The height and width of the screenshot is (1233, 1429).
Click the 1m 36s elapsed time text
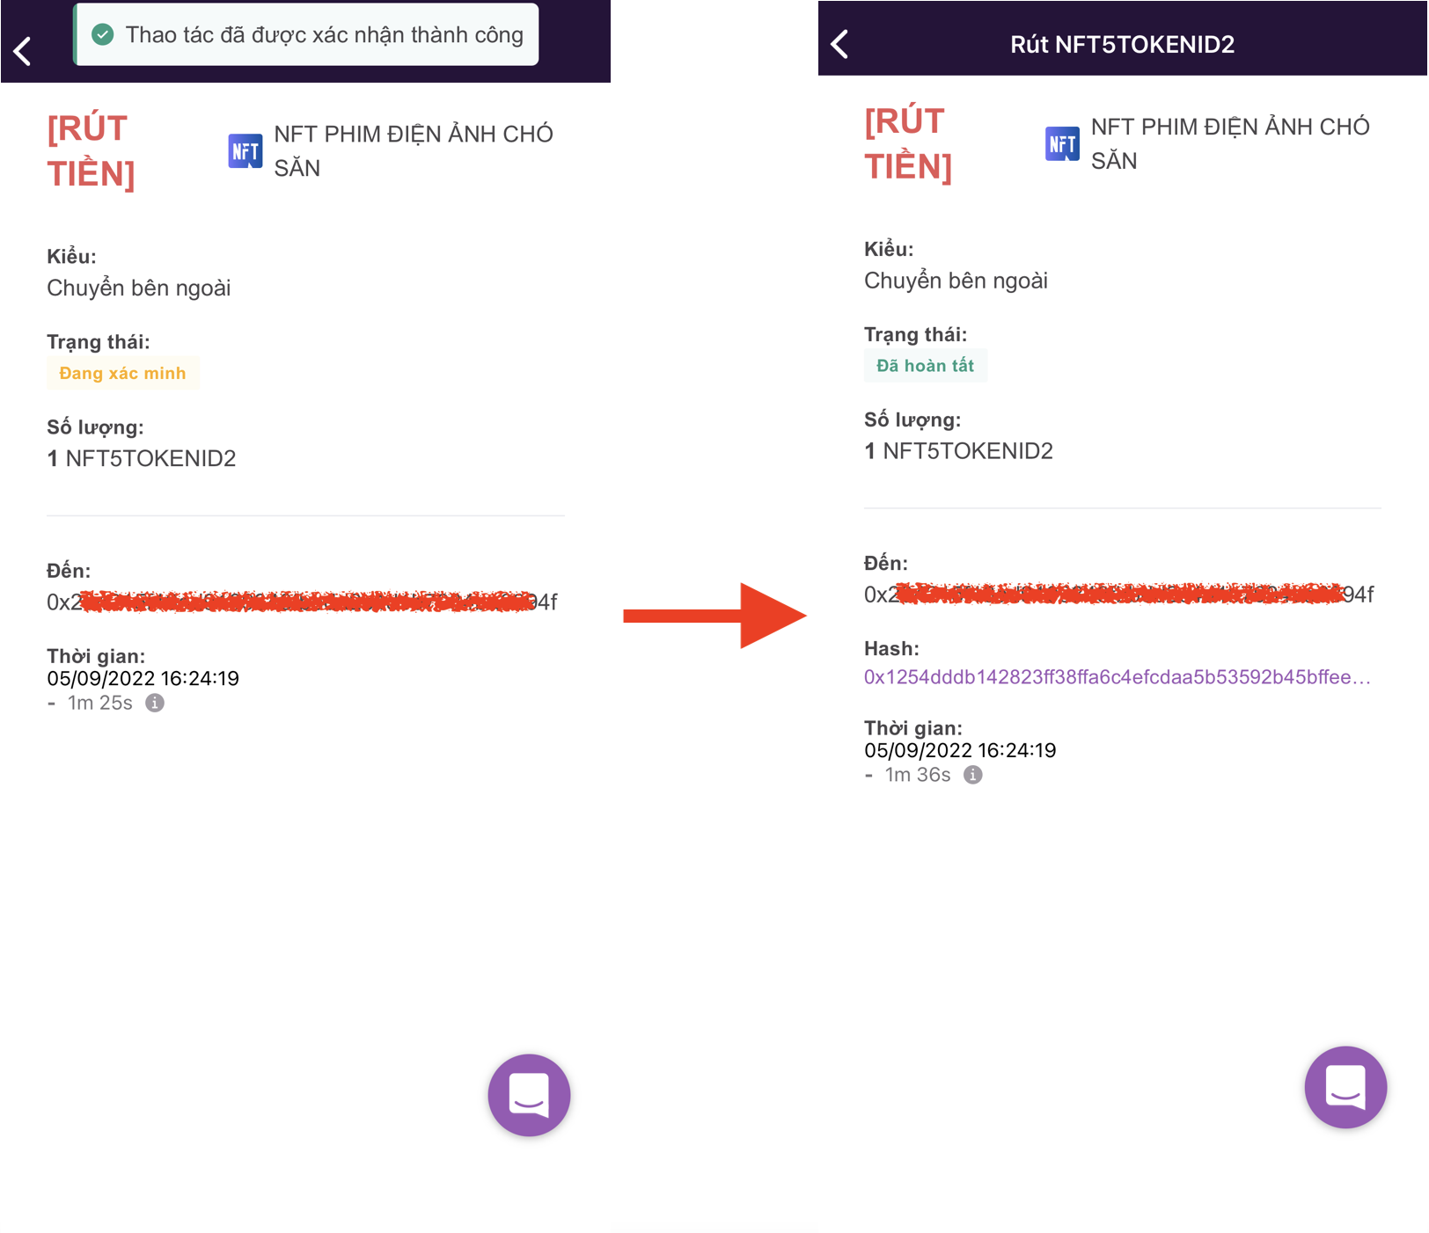918,775
